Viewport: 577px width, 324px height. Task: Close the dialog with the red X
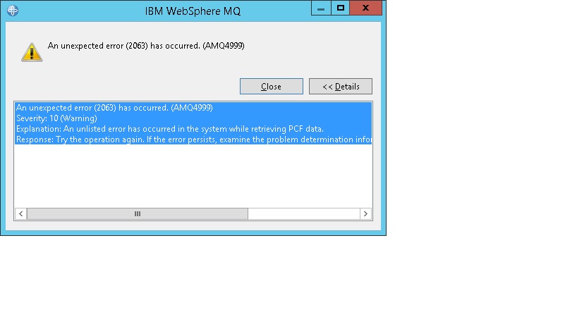[x=367, y=8]
